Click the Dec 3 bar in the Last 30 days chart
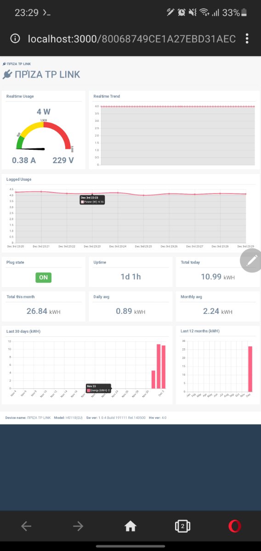261x551 pixels. coord(163,367)
